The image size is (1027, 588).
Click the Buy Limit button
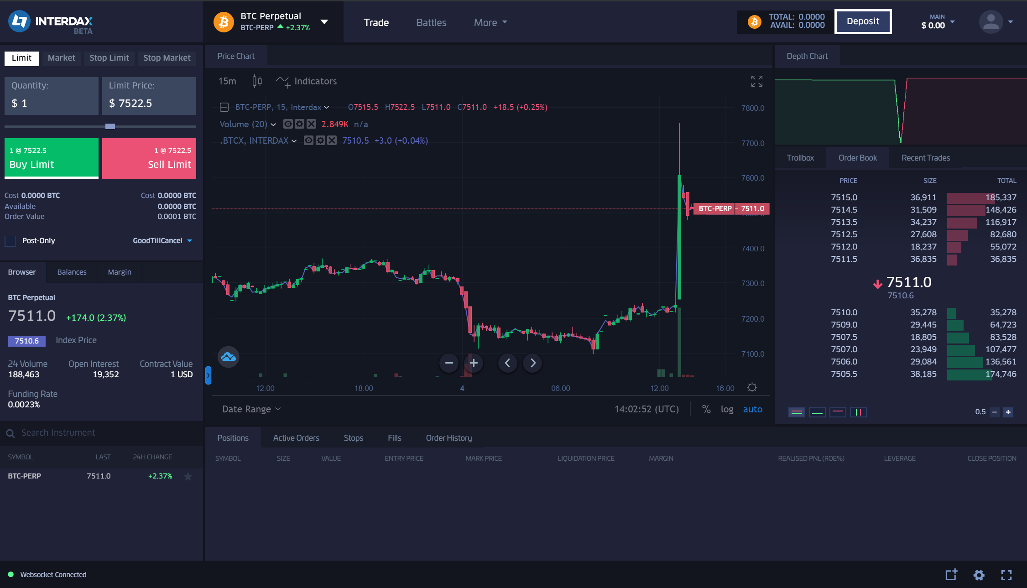(52, 158)
